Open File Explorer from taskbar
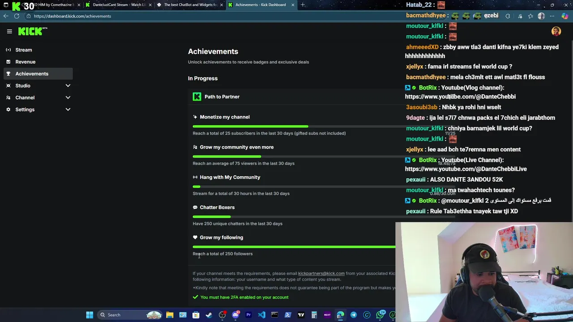 (x=170, y=315)
